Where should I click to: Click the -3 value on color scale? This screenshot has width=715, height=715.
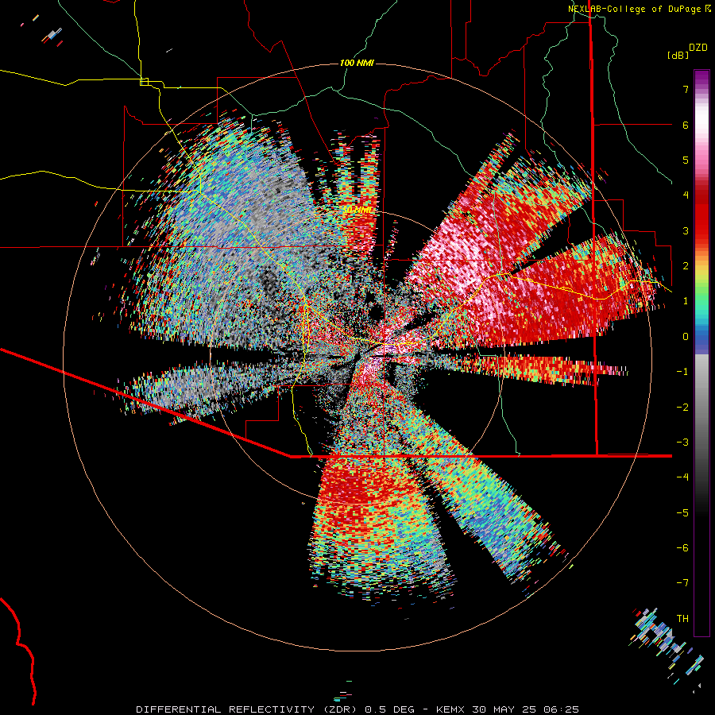(x=682, y=443)
